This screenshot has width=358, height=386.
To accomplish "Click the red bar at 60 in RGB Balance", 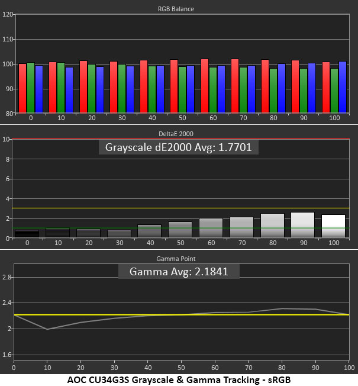I will [x=205, y=86].
